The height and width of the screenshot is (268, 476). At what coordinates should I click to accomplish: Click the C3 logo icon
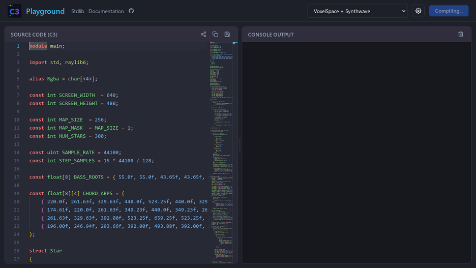(14, 11)
